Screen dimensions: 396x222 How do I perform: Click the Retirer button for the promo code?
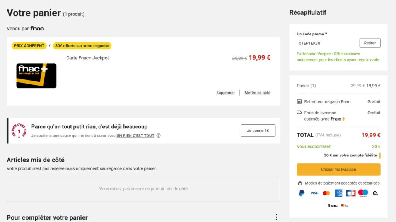click(x=370, y=43)
